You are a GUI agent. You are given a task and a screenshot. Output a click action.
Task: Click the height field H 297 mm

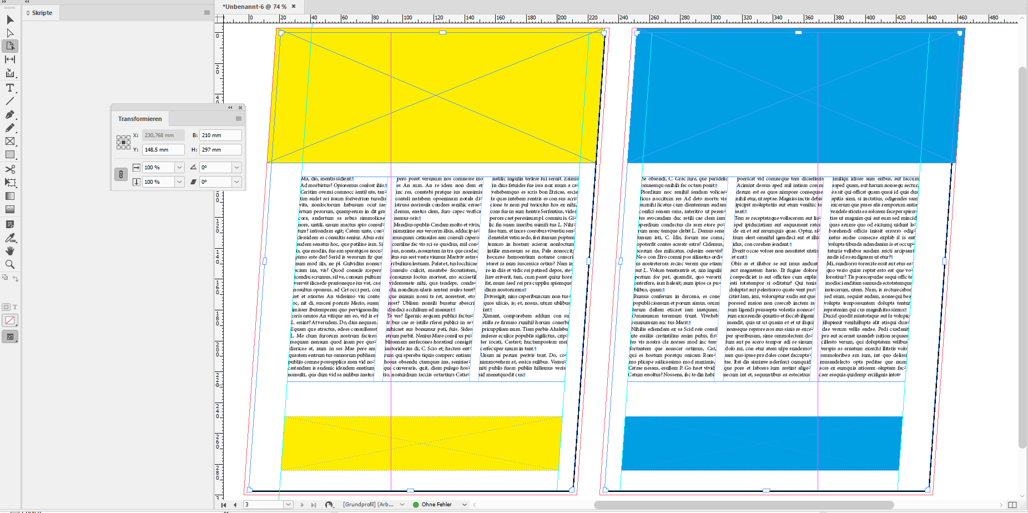point(220,149)
